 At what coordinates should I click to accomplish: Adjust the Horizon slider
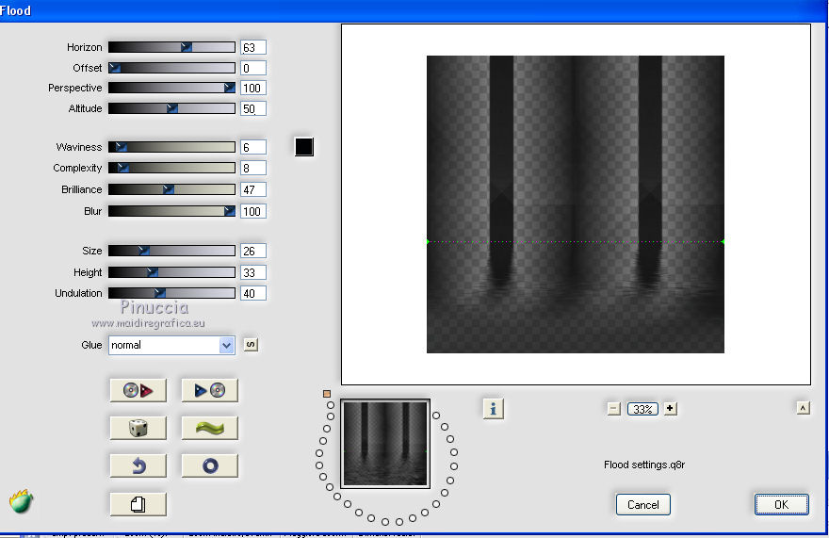tap(171, 47)
